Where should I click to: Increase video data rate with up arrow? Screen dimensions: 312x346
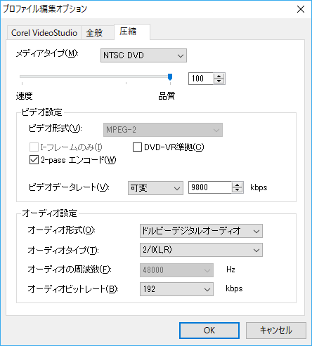pyautogui.click(x=238, y=185)
